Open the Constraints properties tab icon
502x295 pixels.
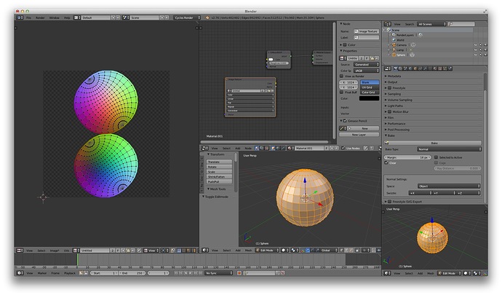pyautogui.click(x=420, y=68)
